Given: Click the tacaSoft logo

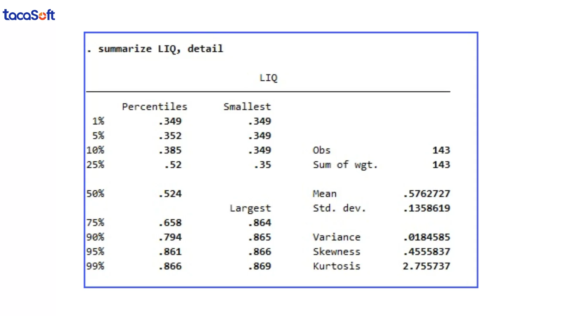Looking at the screenshot, I should [29, 15].
